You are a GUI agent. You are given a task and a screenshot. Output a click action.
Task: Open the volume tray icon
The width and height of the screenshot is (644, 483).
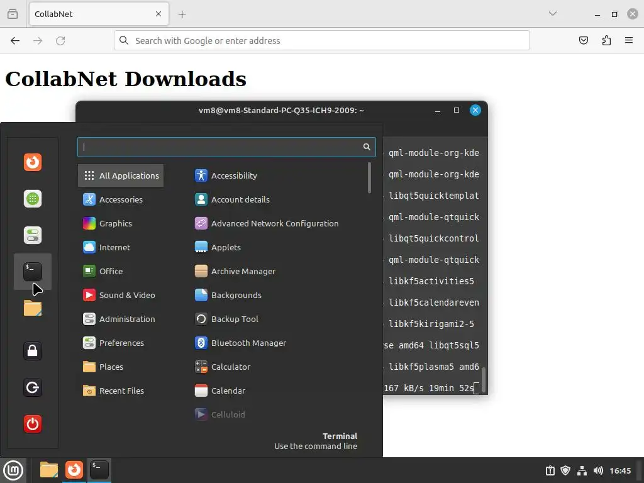pyautogui.click(x=599, y=470)
